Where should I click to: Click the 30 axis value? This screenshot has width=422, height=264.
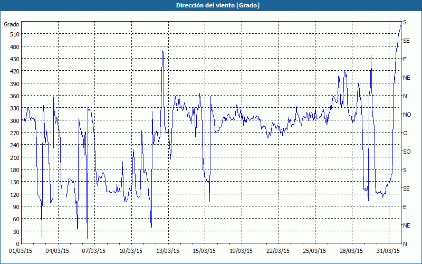point(16,232)
